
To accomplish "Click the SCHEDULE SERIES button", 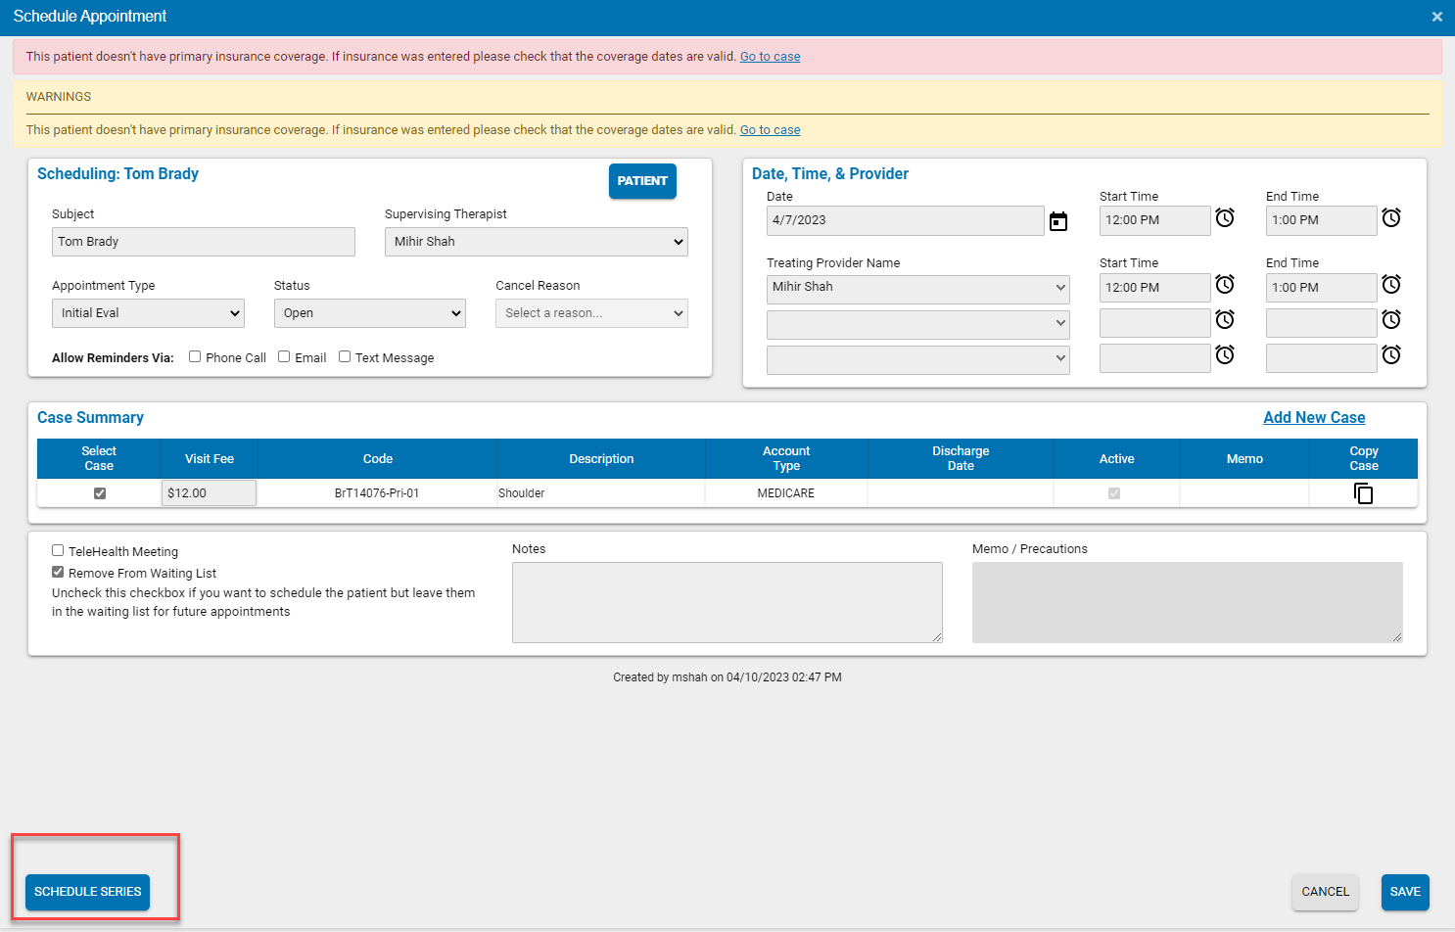I will coord(87,892).
